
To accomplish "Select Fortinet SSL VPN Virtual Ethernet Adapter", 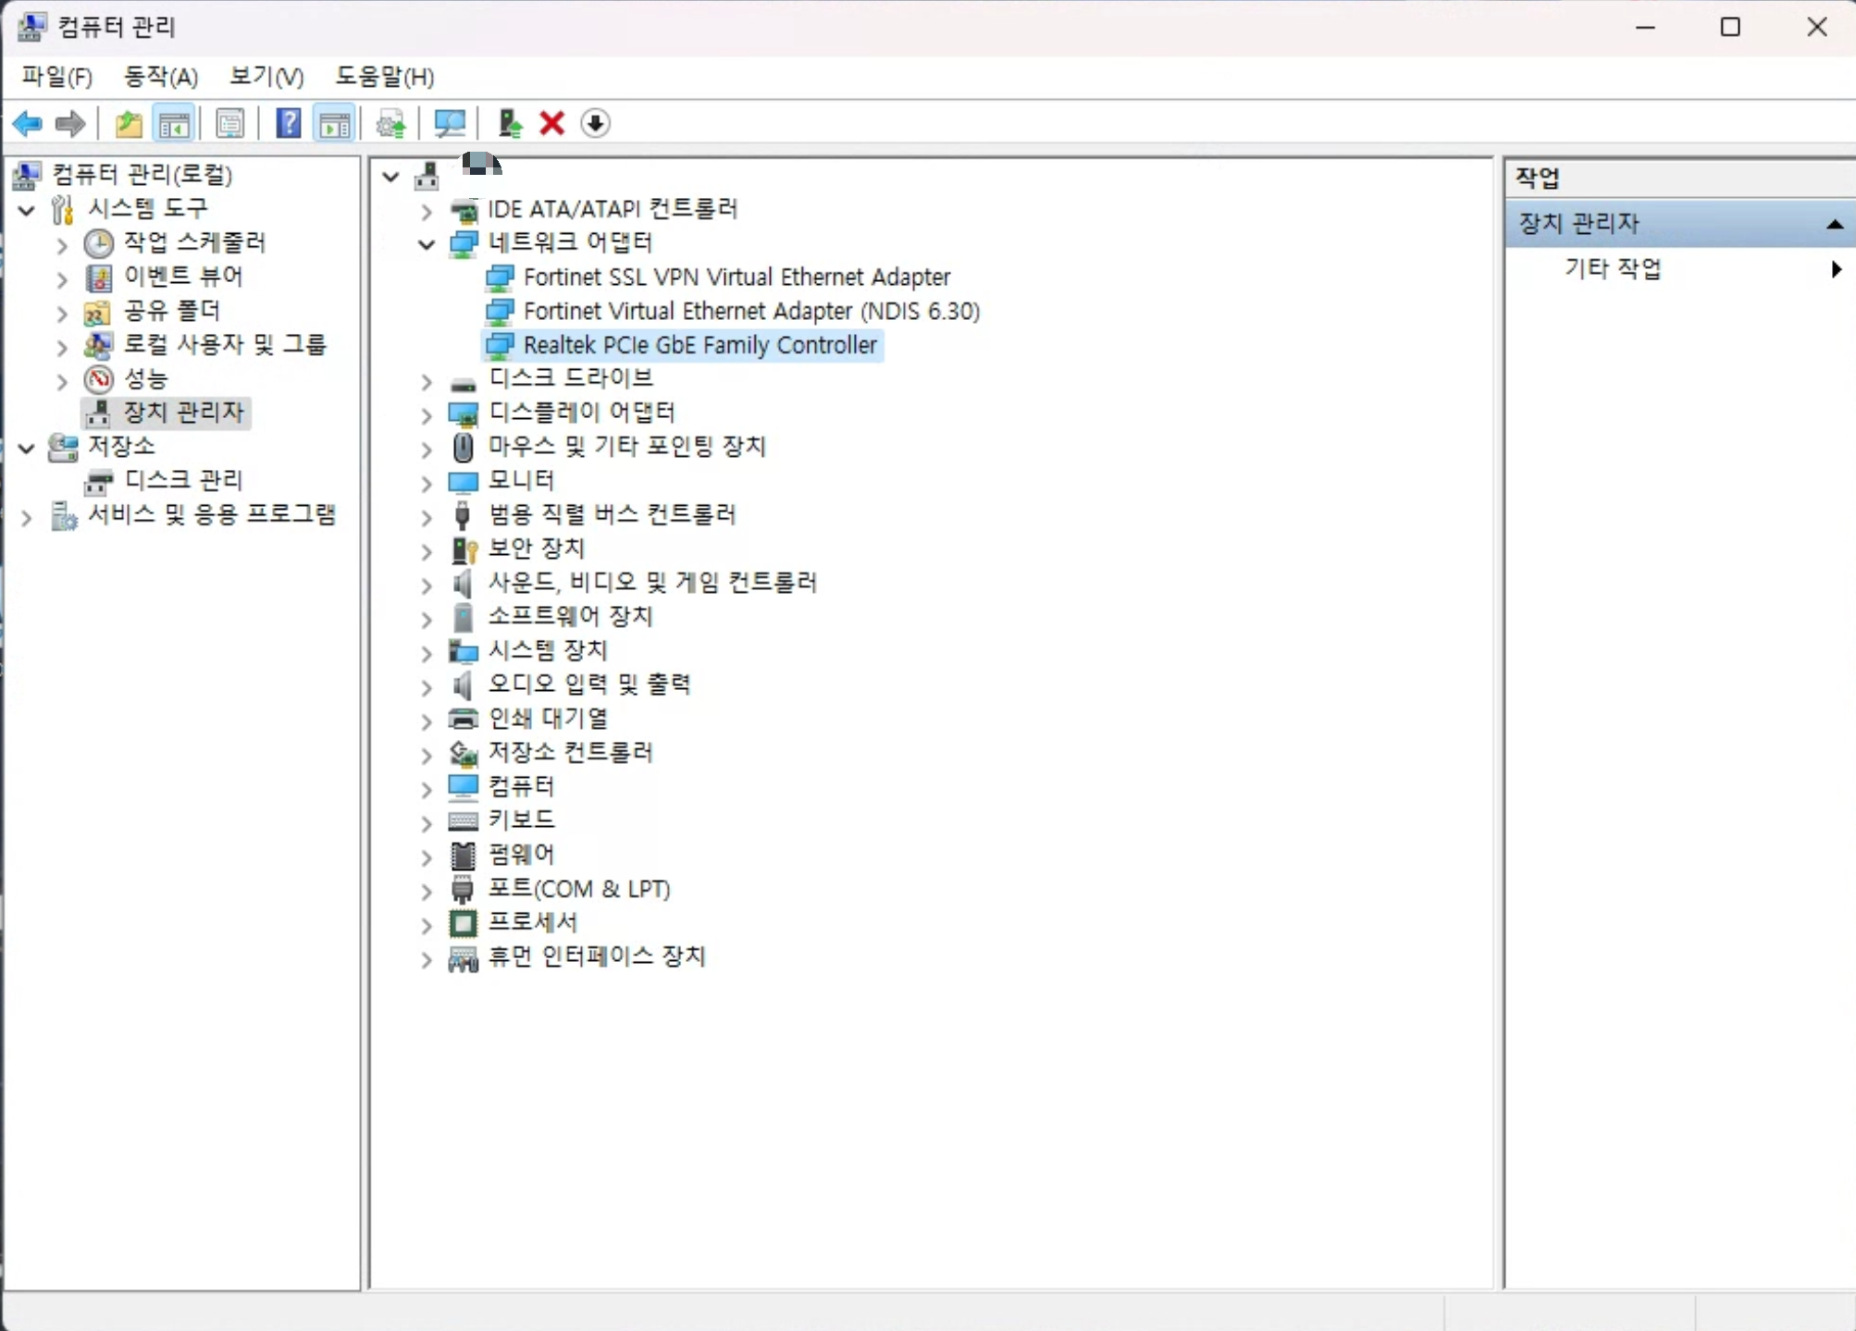I will (736, 277).
